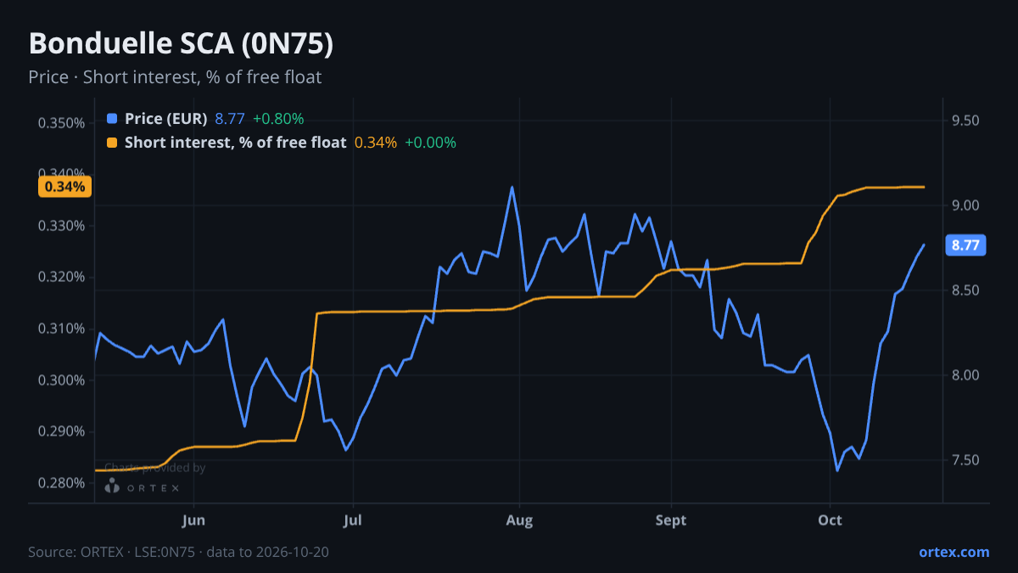
Task: Click the +0.00% short interest change
Action: tap(430, 143)
